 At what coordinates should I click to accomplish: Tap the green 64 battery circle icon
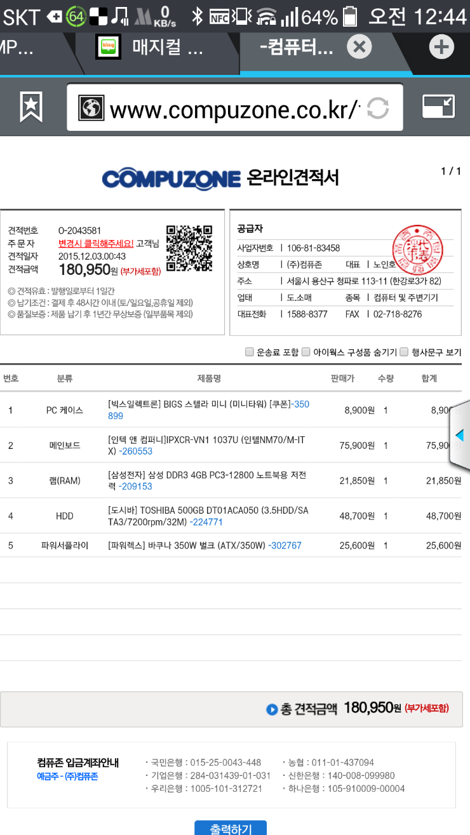click(x=76, y=17)
